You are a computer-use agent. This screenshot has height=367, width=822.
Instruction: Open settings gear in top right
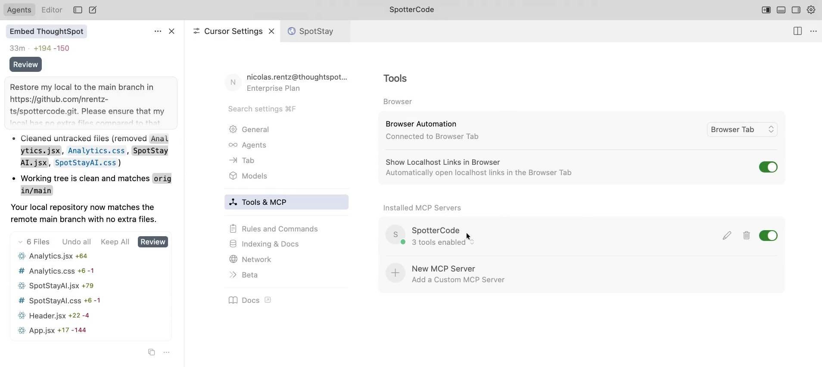(811, 10)
